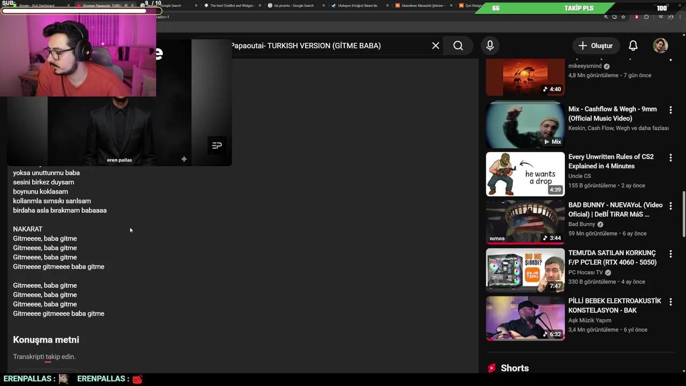The image size is (686, 386).
Task: Bookmark this page with the star icon
Action: (x=623, y=17)
